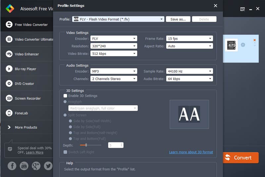Click the Facebook icon in the sidebar footer
Screen dimensions: 265x177
(12, 166)
